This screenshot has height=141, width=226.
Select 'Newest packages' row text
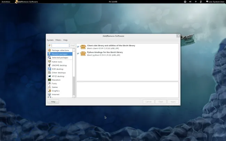pos(59,54)
